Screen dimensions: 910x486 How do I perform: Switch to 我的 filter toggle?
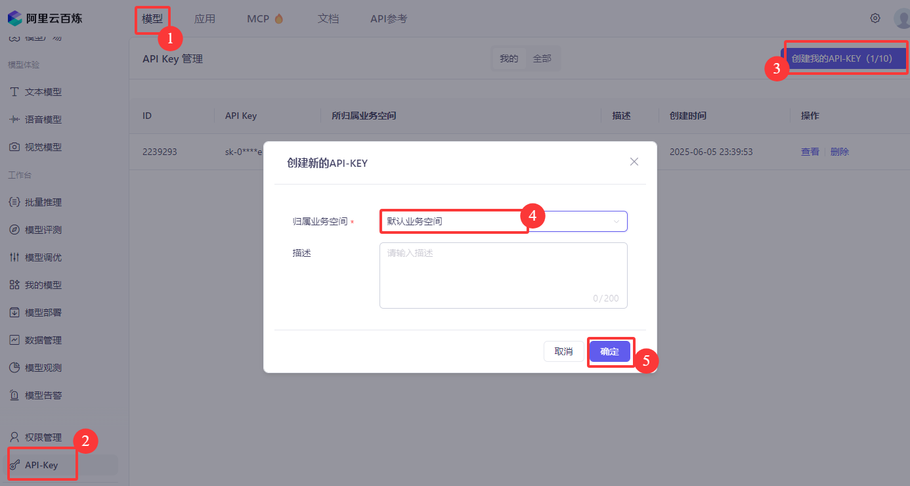[x=509, y=58]
